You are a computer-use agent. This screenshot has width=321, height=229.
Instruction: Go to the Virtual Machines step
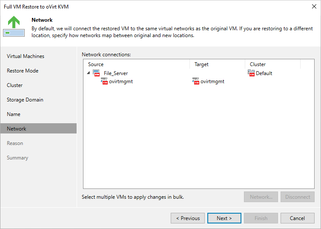coord(26,56)
